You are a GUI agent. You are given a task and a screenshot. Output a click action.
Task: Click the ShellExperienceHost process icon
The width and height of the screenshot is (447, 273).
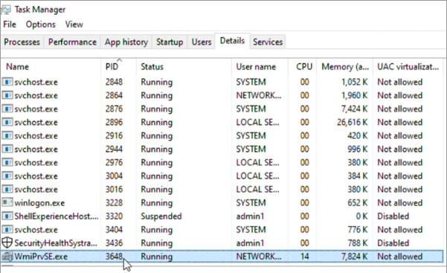(7, 216)
